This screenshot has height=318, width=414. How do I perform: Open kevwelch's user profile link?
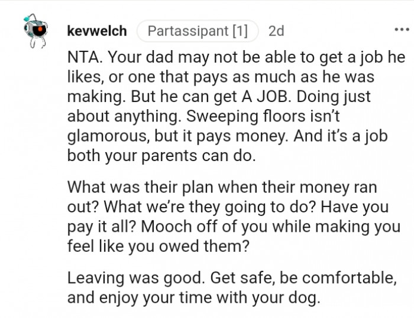coord(98,31)
